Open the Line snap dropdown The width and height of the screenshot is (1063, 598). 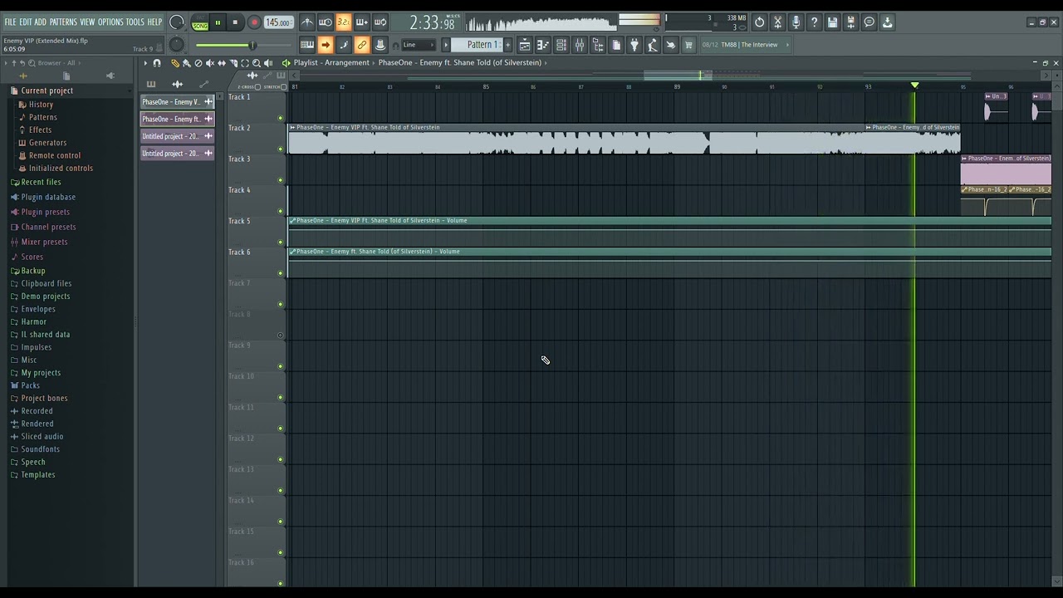click(x=419, y=45)
